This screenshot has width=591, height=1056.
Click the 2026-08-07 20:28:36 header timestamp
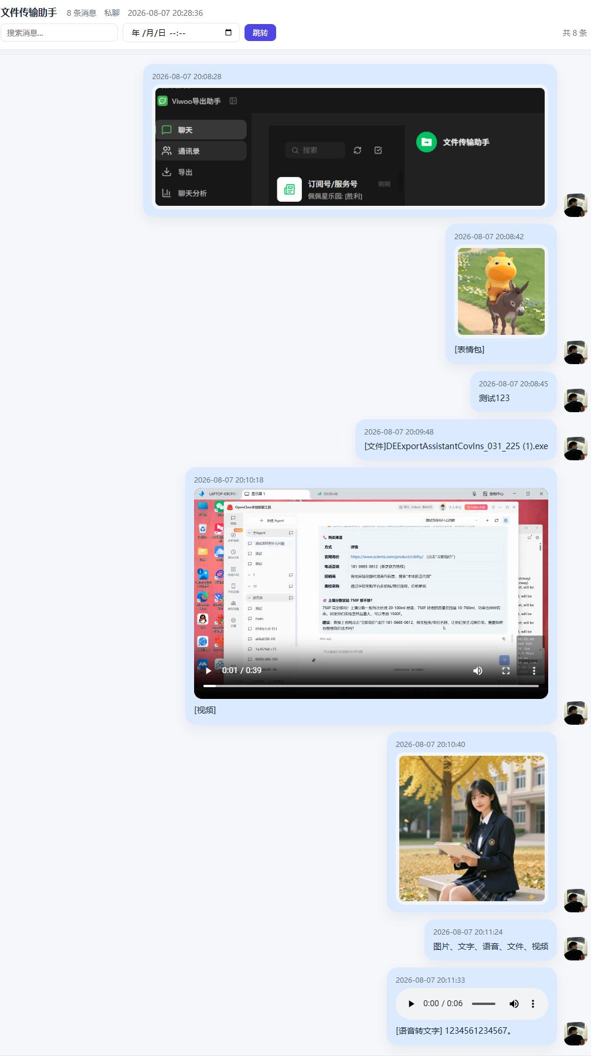(x=165, y=13)
